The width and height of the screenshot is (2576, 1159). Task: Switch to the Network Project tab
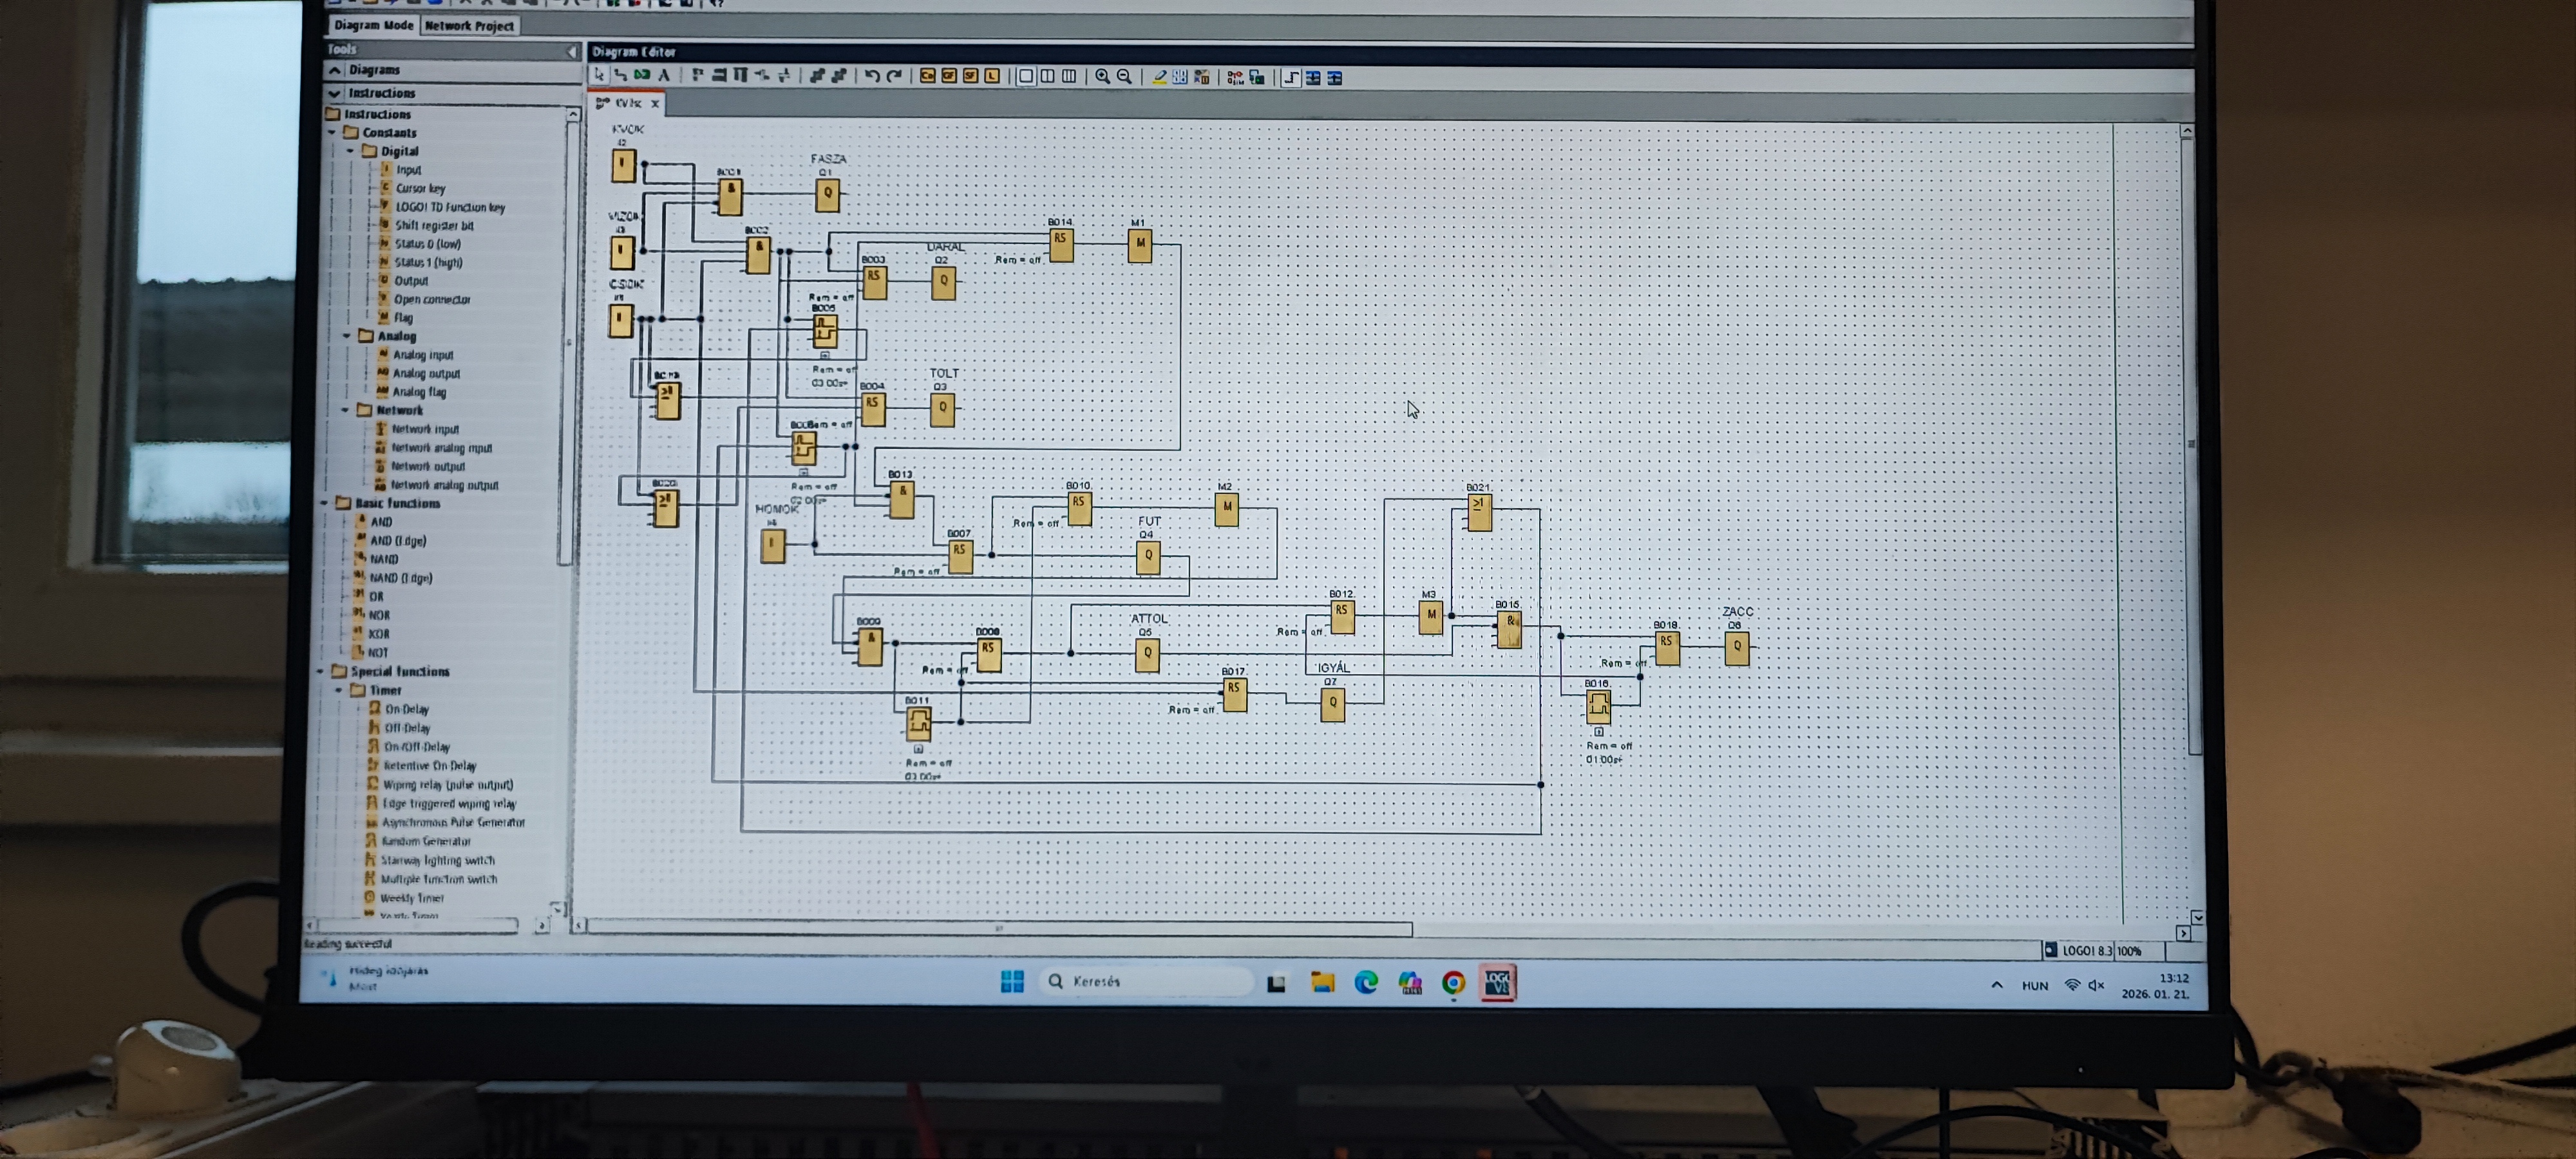click(x=469, y=26)
